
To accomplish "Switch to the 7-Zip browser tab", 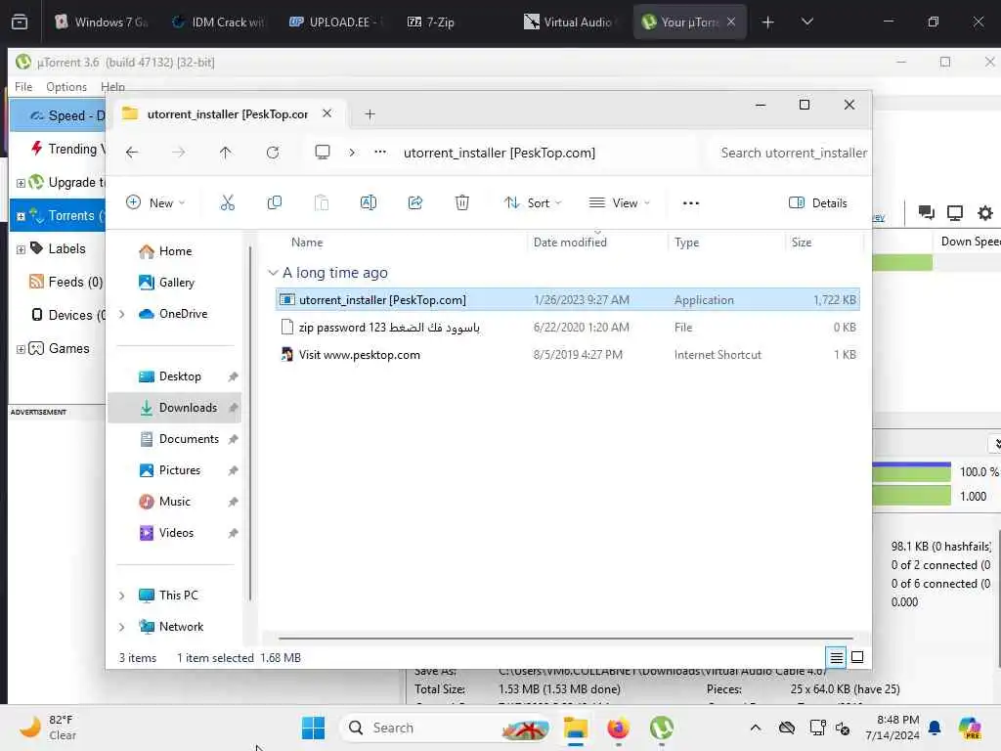I will [x=431, y=22].
